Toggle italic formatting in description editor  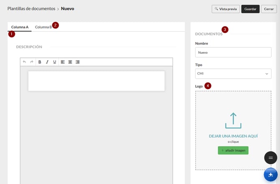47,62
